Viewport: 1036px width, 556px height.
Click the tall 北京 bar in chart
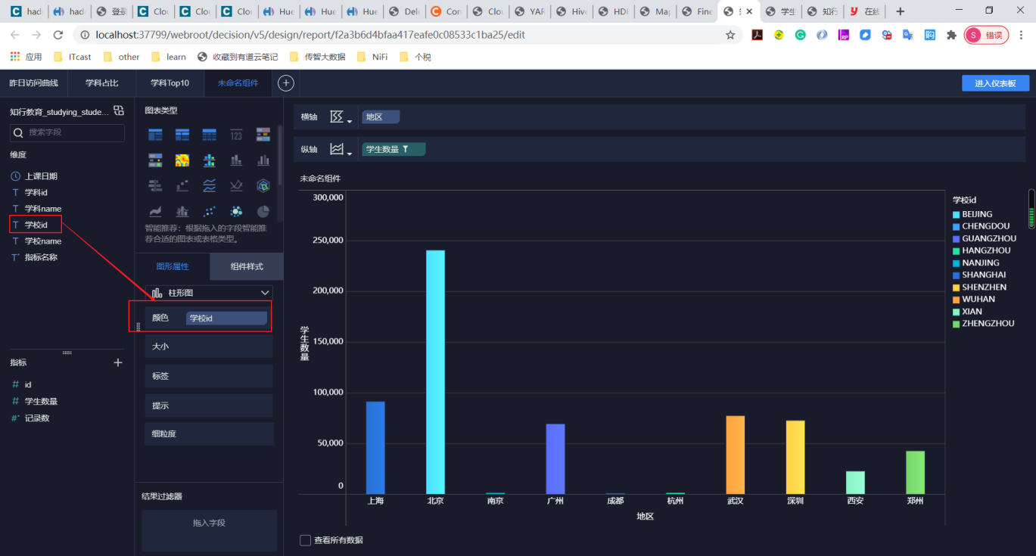pos(435,372)
